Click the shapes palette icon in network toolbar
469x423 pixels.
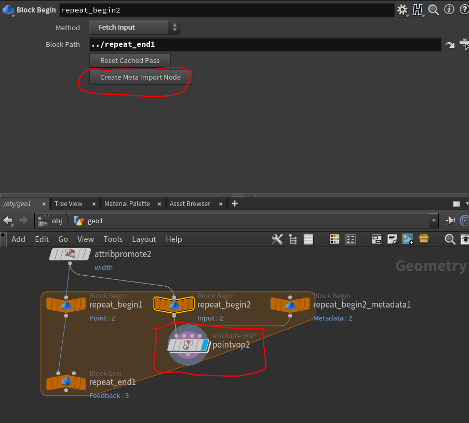click(x=351, y=239)
